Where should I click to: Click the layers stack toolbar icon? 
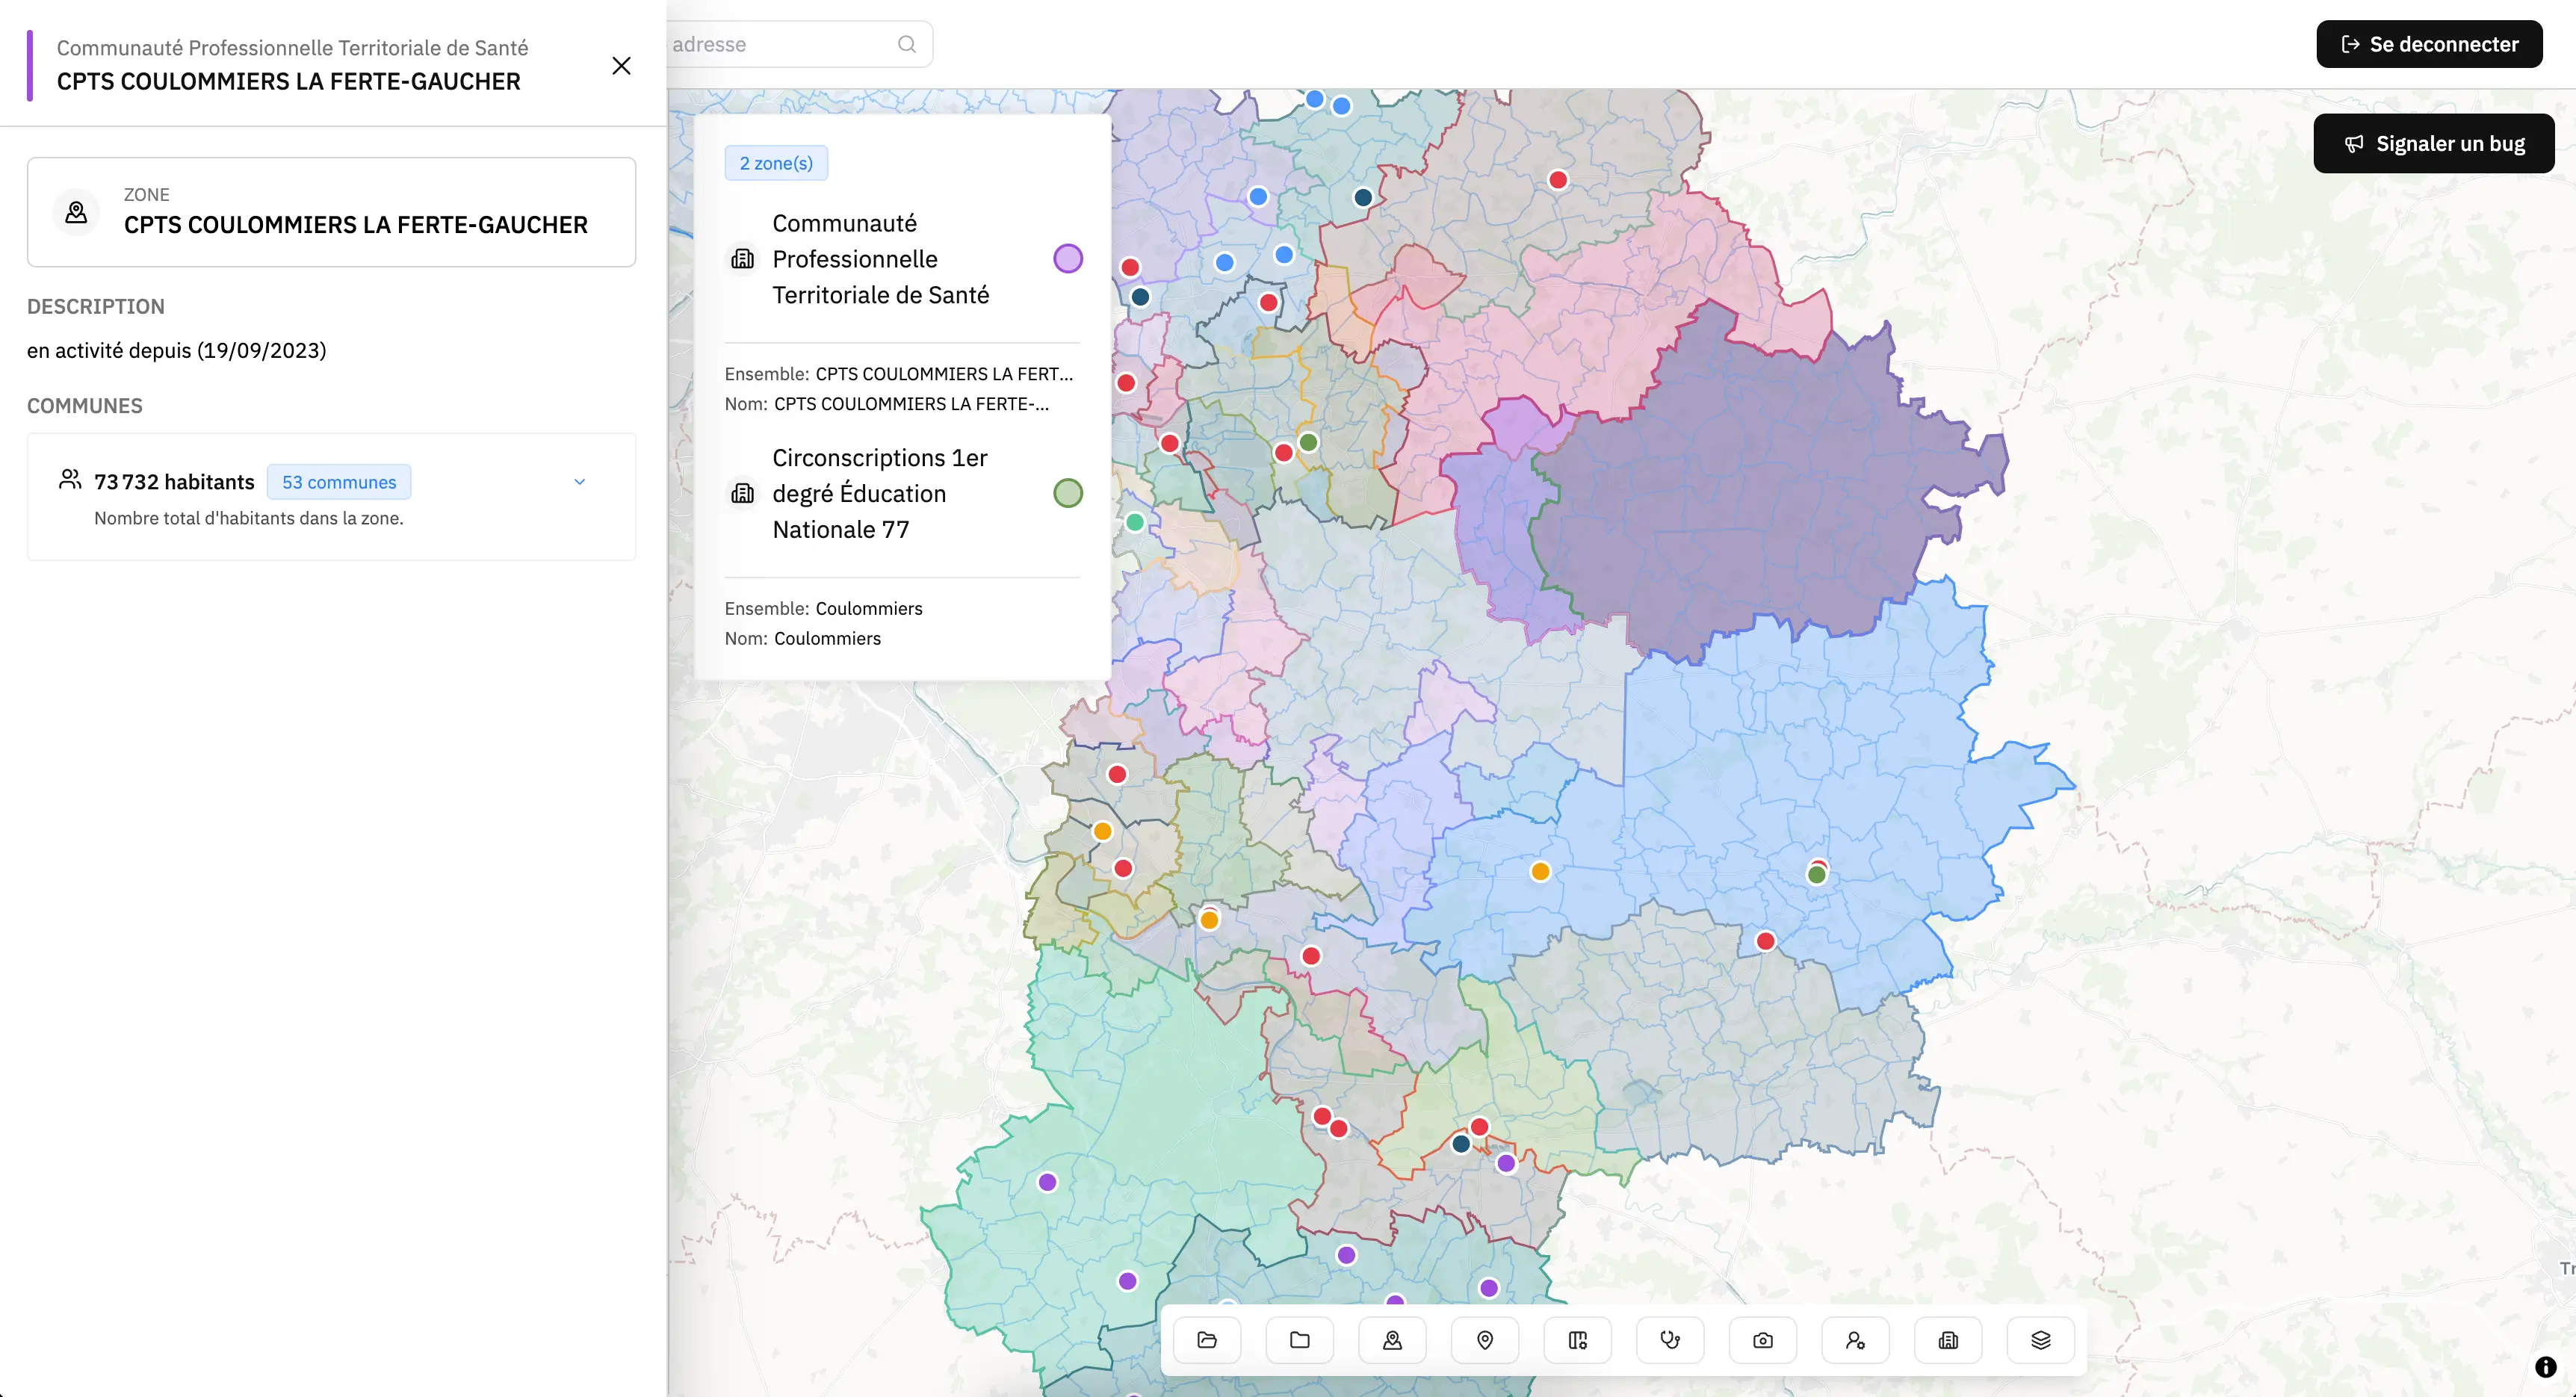click(x=2041, y=1340)
